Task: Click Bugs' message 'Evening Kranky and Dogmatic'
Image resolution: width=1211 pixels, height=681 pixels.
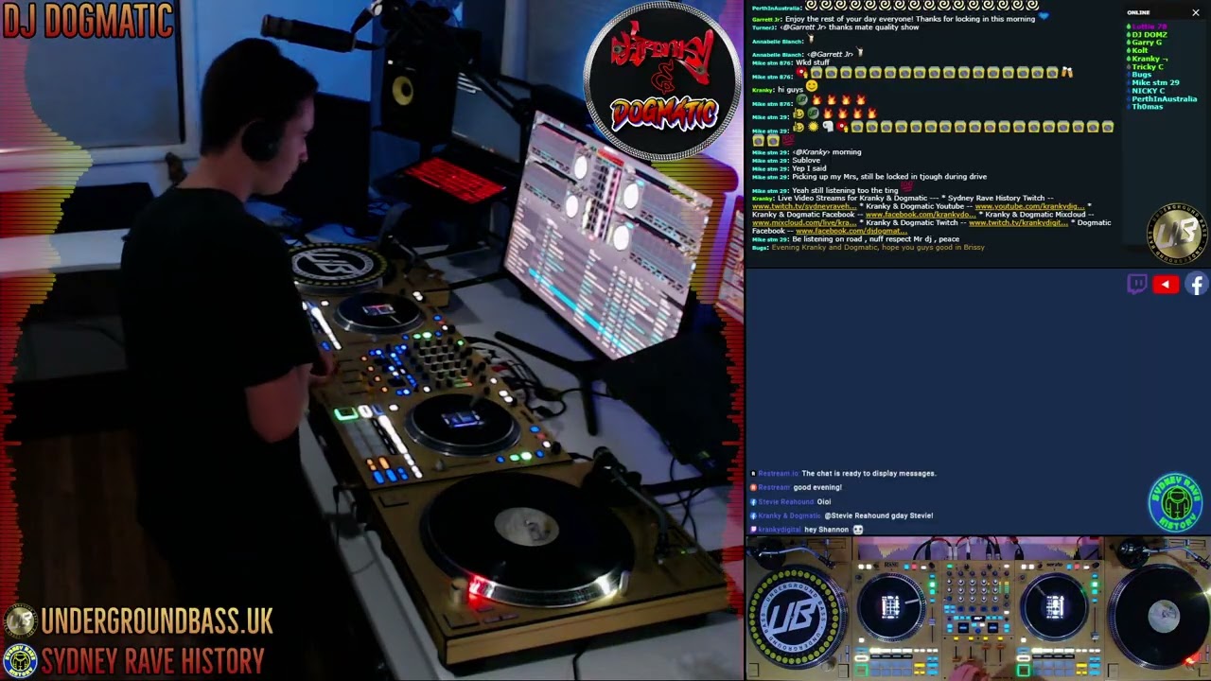Action: point(878,247)
